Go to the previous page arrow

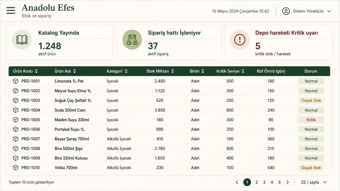(x=237, y=182)
